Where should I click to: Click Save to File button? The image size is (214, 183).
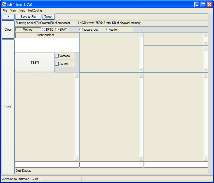point(28,17)
